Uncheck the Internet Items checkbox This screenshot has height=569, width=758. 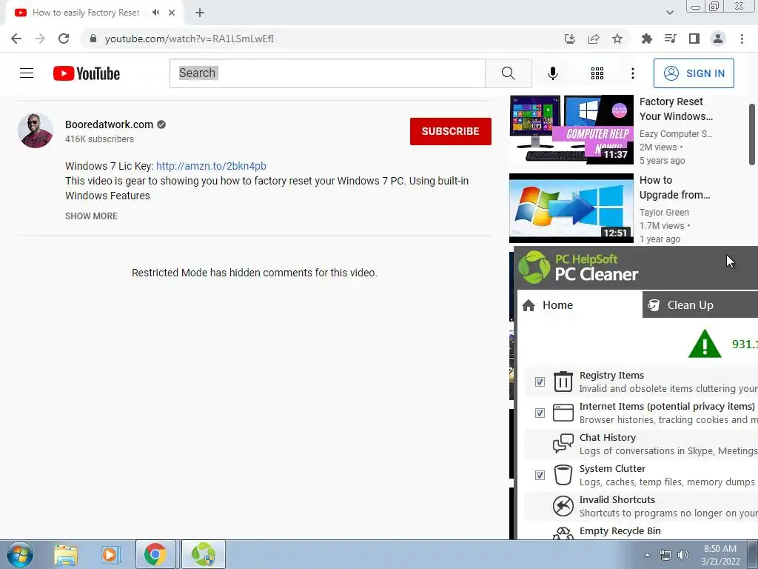[x=540, y=413]
